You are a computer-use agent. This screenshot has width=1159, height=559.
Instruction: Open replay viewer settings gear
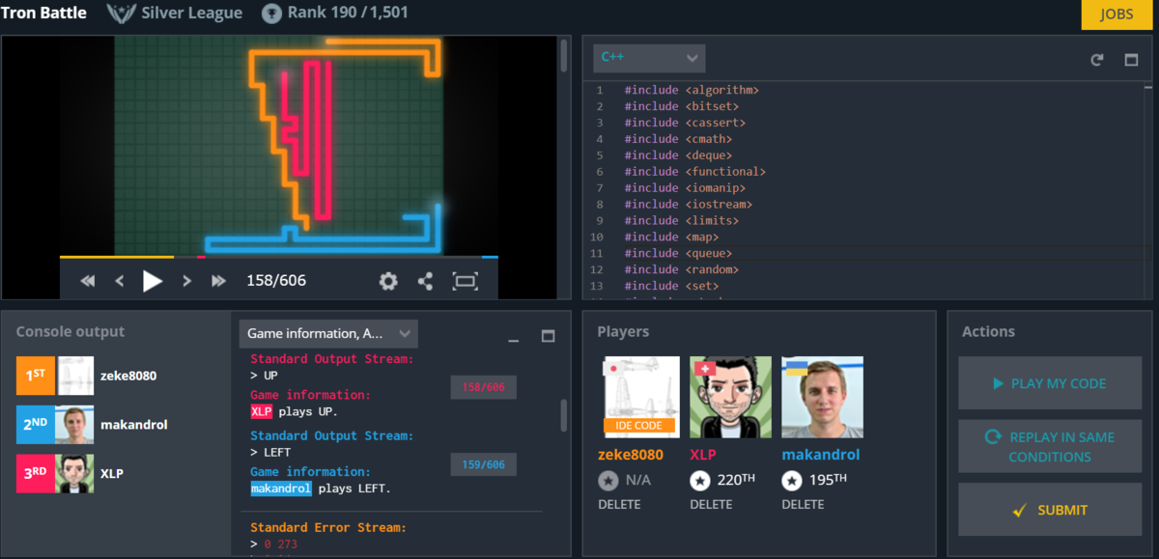pyautogui.click(x=388, y=281)
